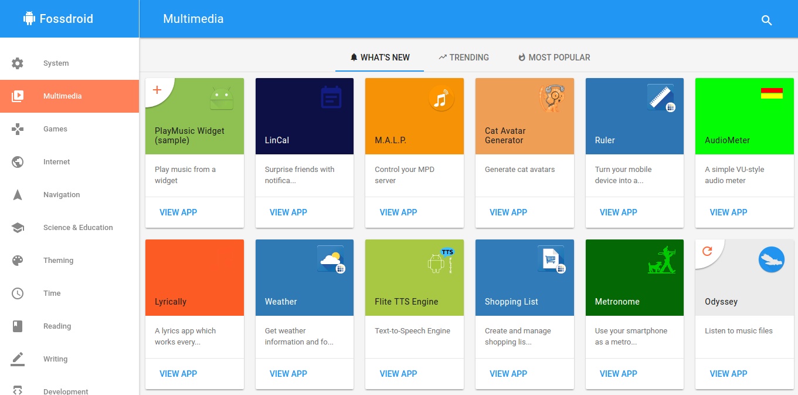View app for AudioMeter
This screenshot has width=798, height=395.
tap(728, 212)
